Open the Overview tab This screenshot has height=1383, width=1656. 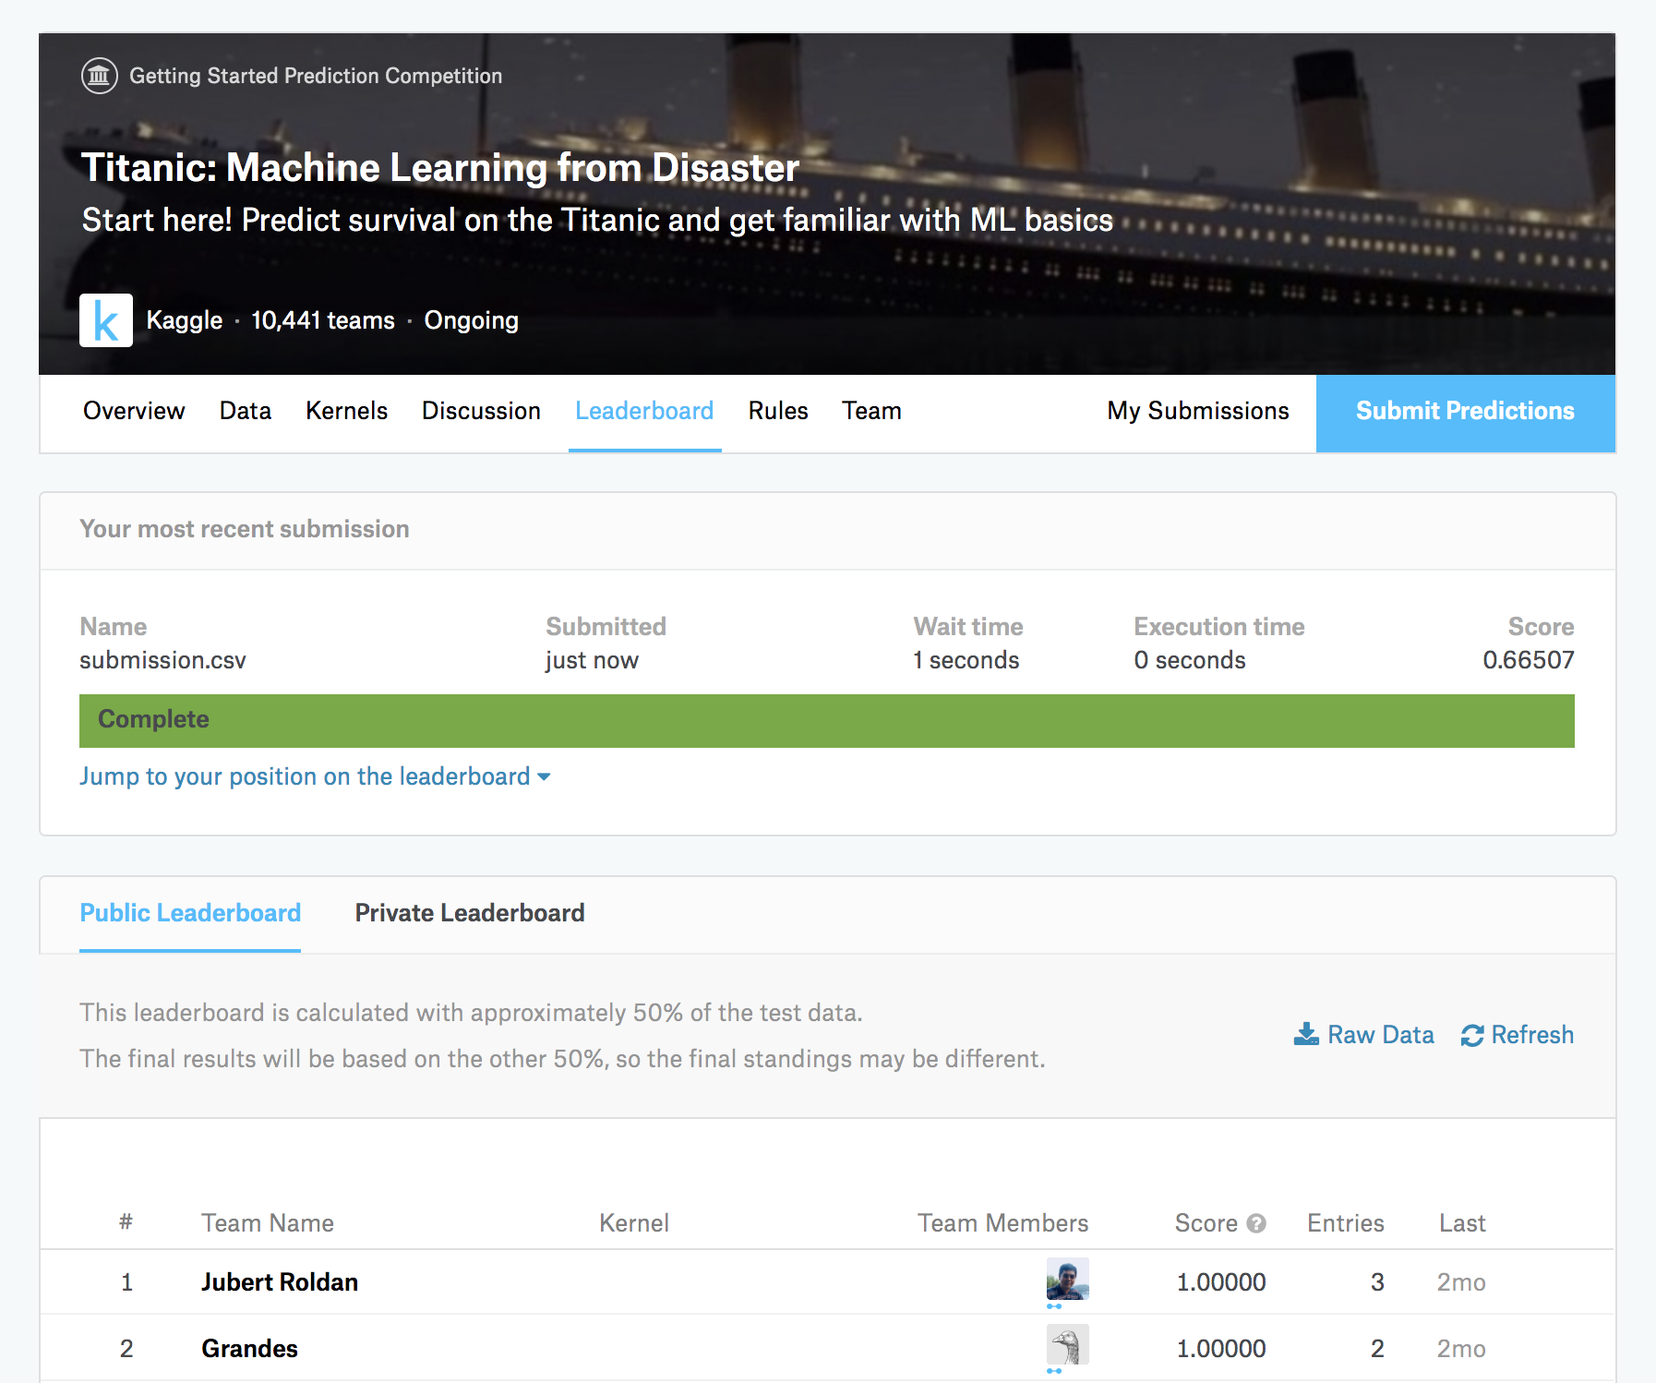(134, 411)
